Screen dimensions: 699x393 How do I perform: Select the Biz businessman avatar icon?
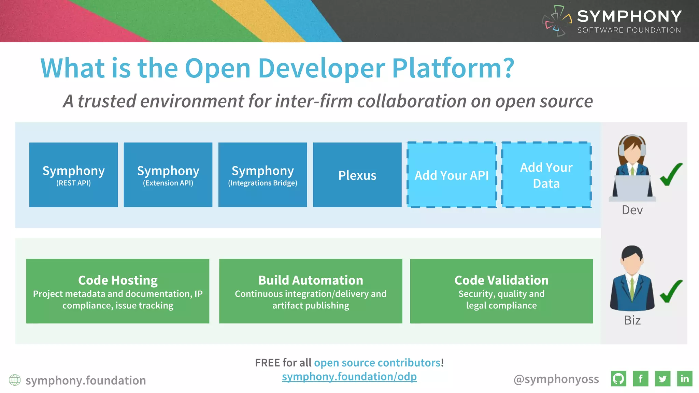tap(632, 278)
